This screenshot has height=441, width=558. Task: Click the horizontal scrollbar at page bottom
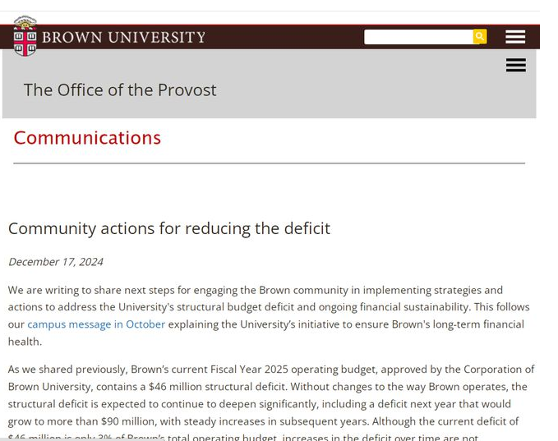coord(82,439)
